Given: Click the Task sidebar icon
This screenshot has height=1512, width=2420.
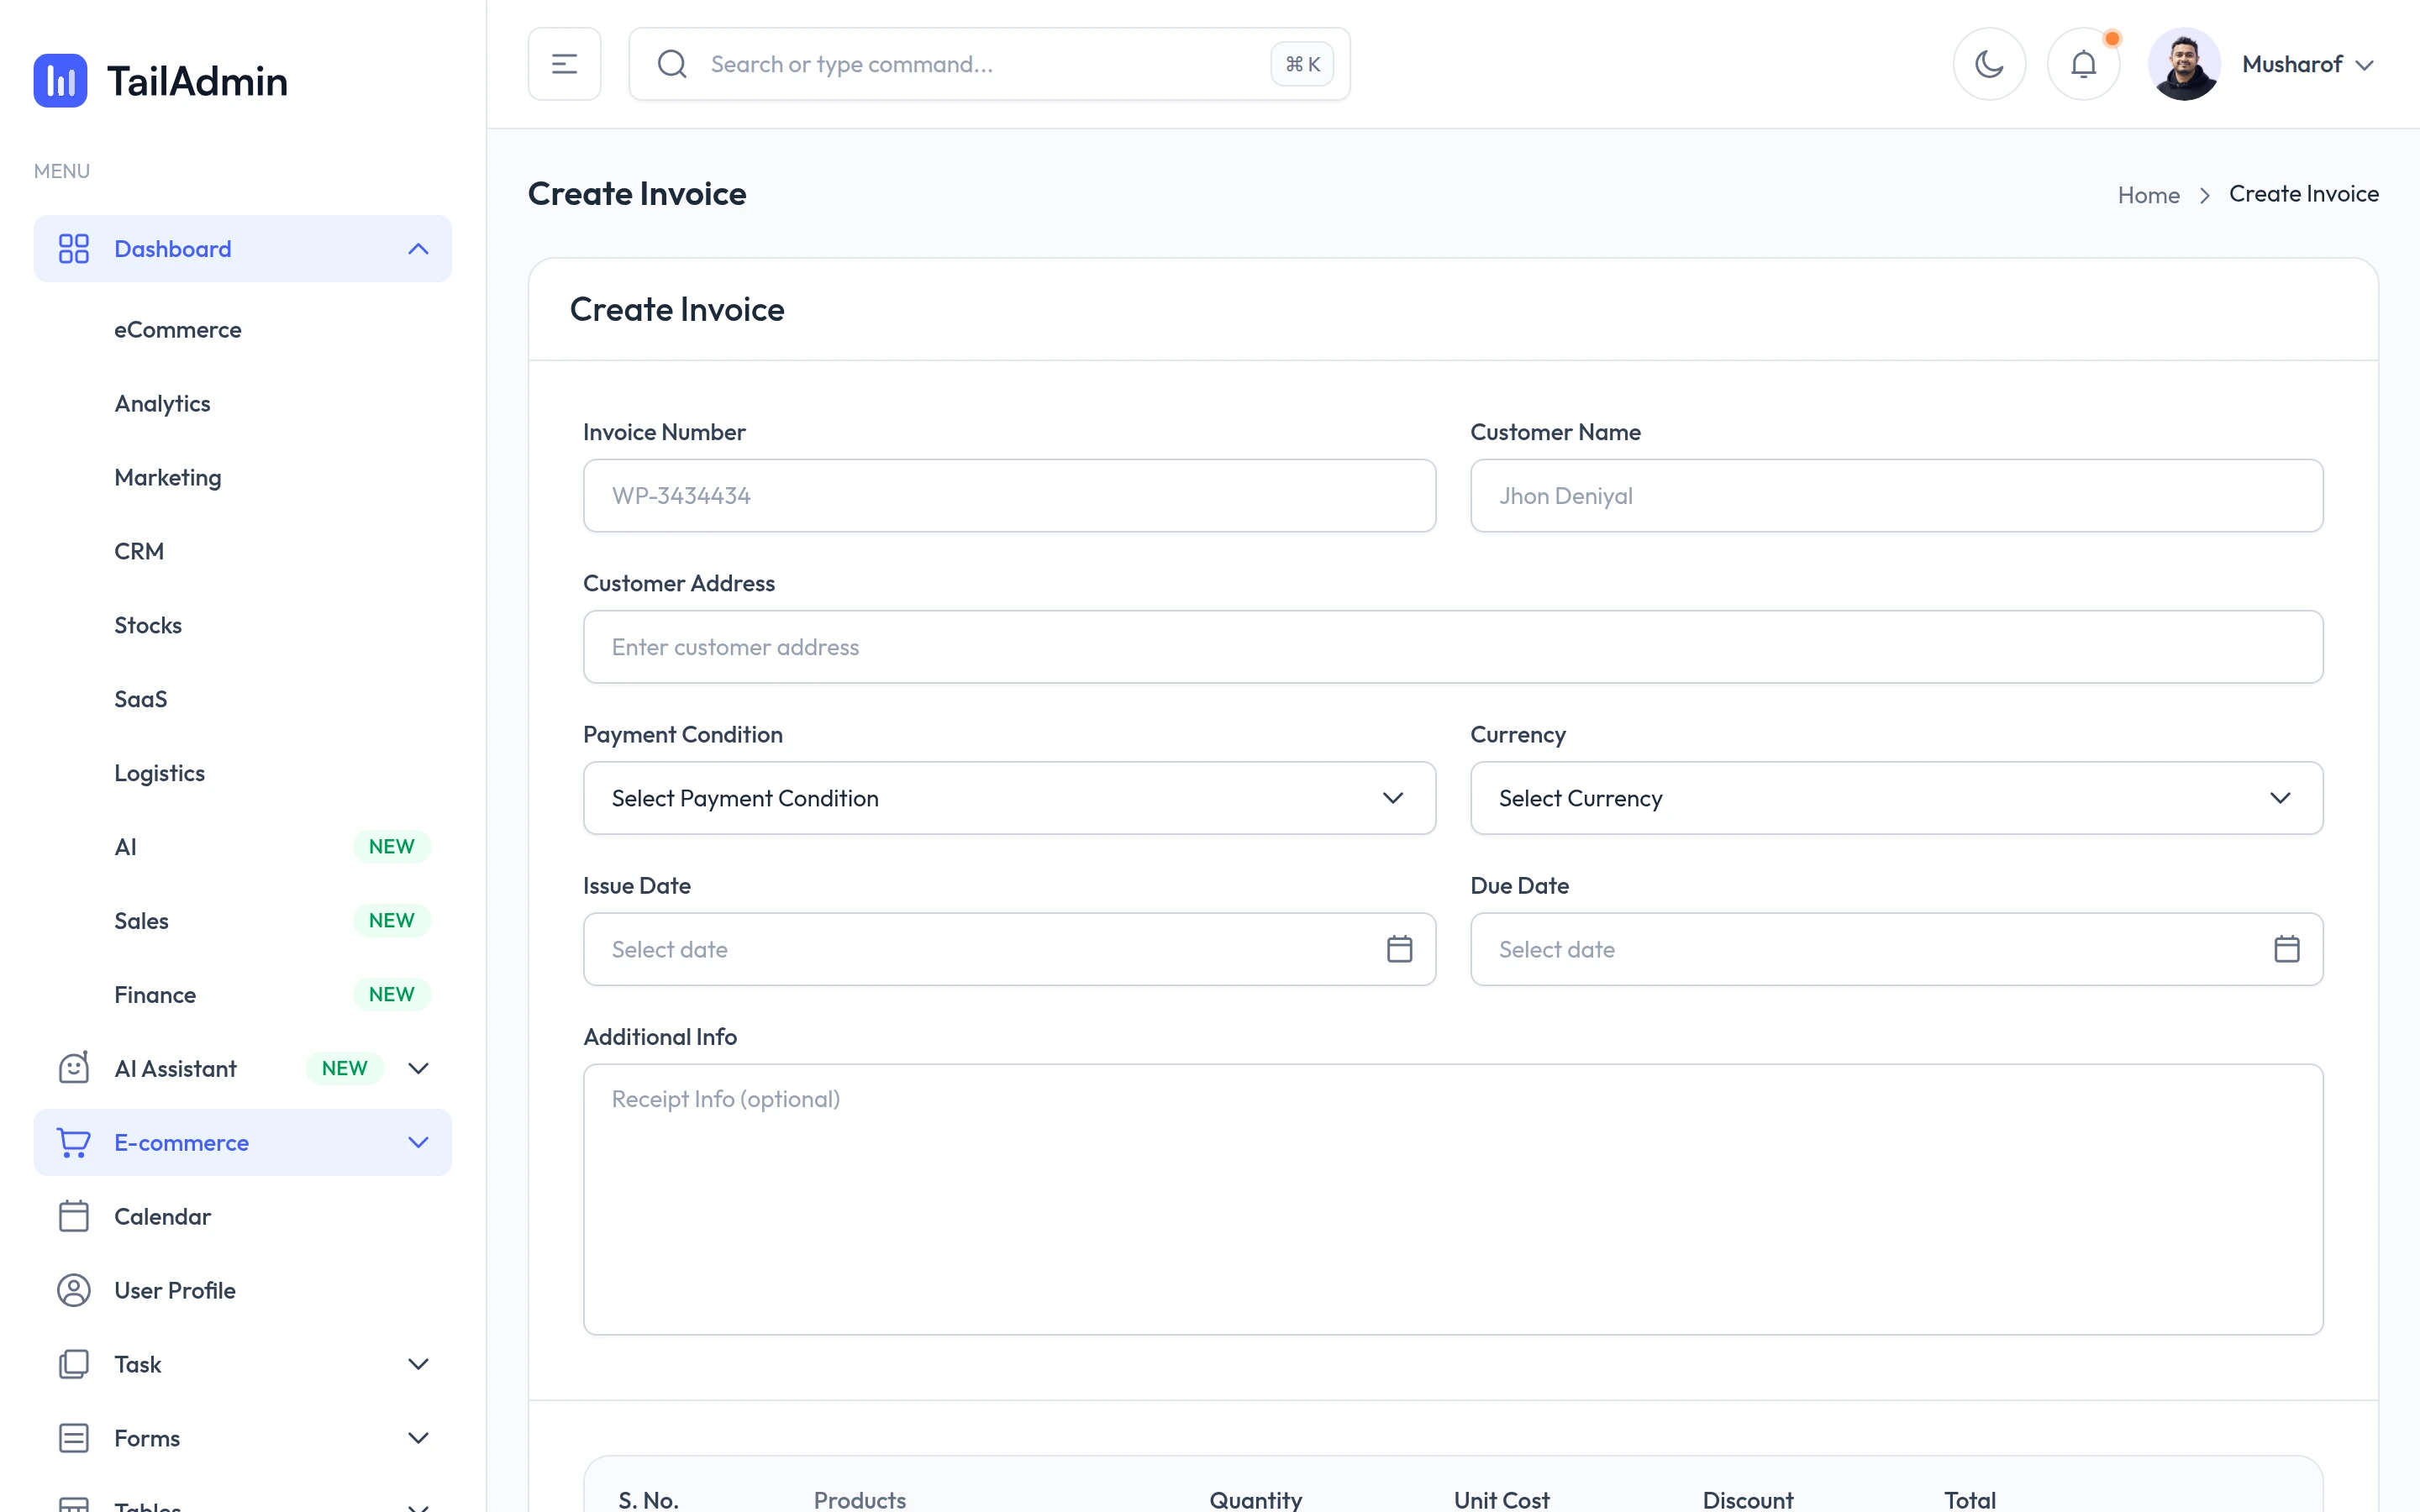Looking at the screenshot, I should 74,1365.
